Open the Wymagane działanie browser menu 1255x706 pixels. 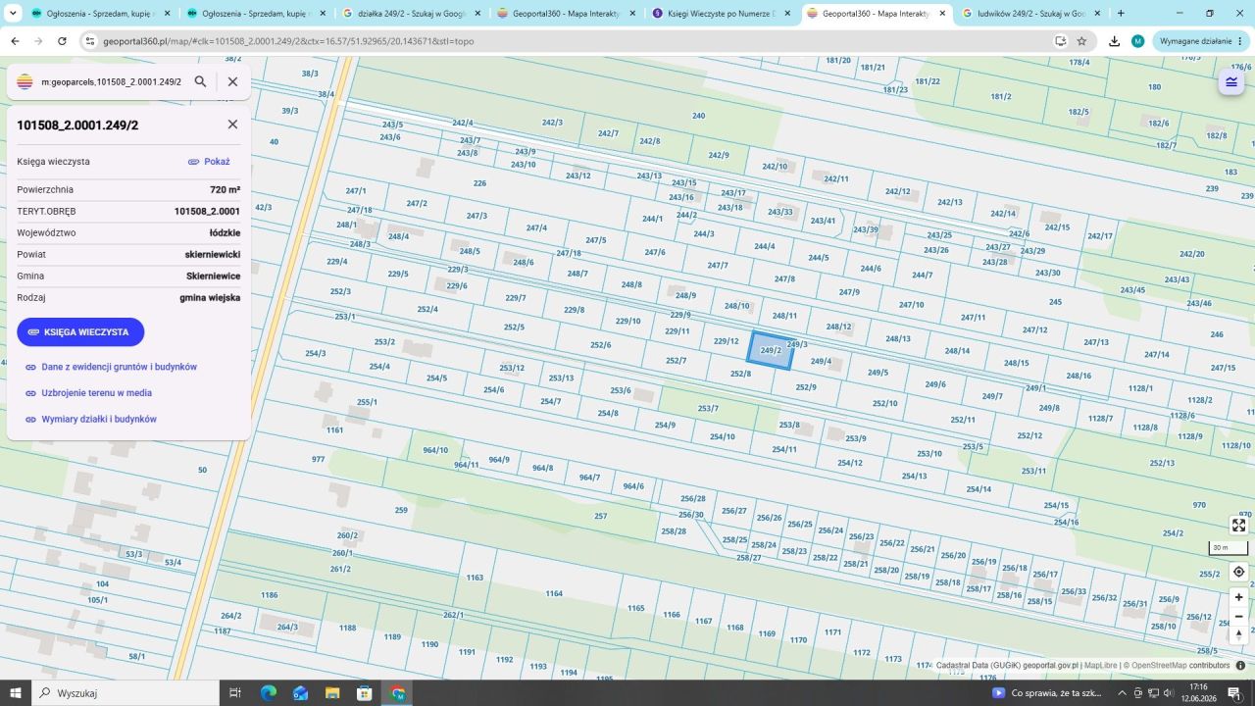point(1201,41)
